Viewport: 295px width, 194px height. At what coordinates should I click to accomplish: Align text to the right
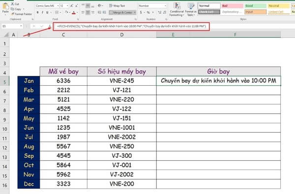click(92, 12)
